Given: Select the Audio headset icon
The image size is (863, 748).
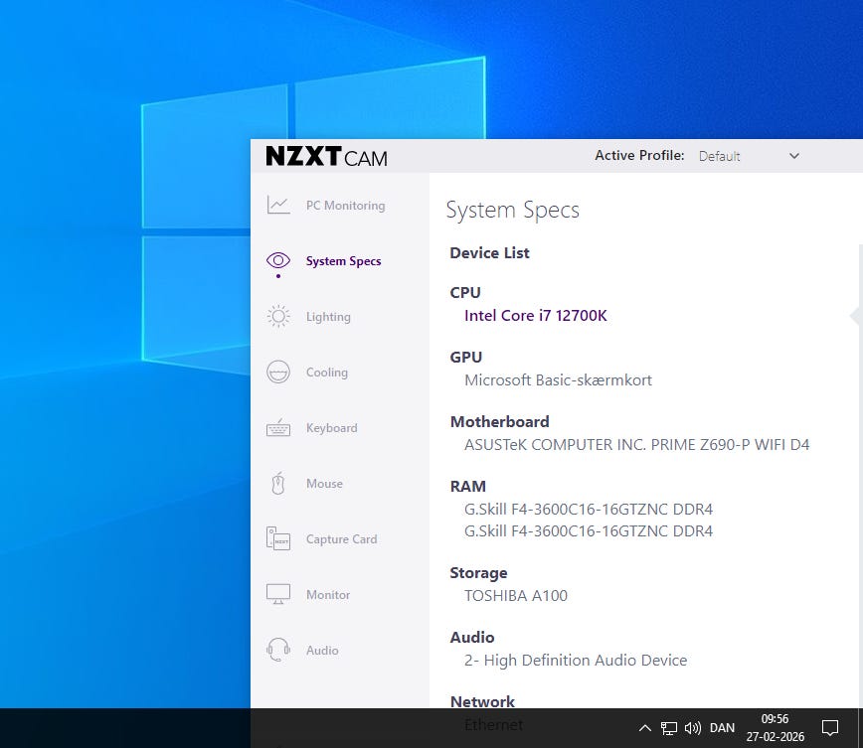Looking at the screenshot, I should [277, 651].
